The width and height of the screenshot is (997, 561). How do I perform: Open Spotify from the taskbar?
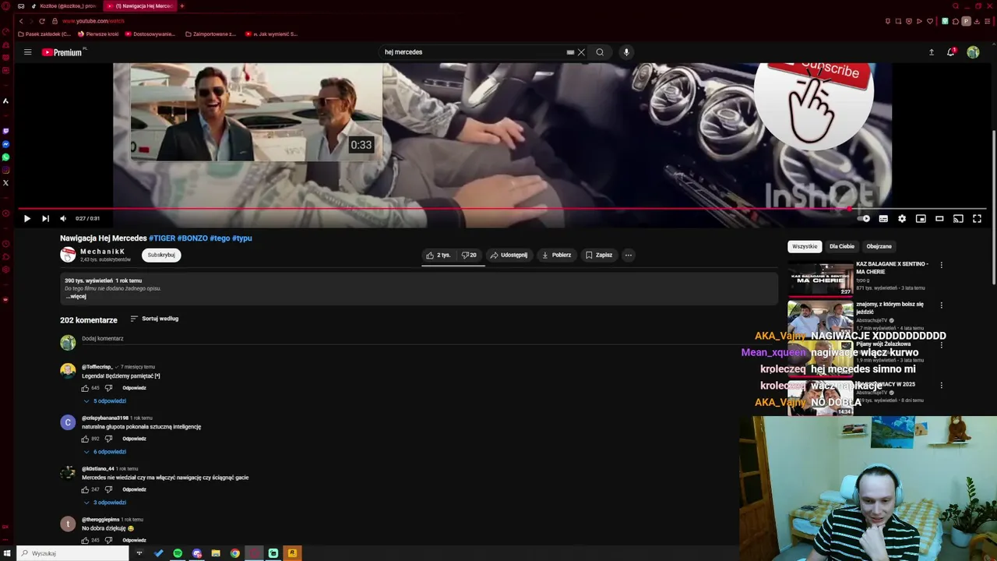pos(178,553)
